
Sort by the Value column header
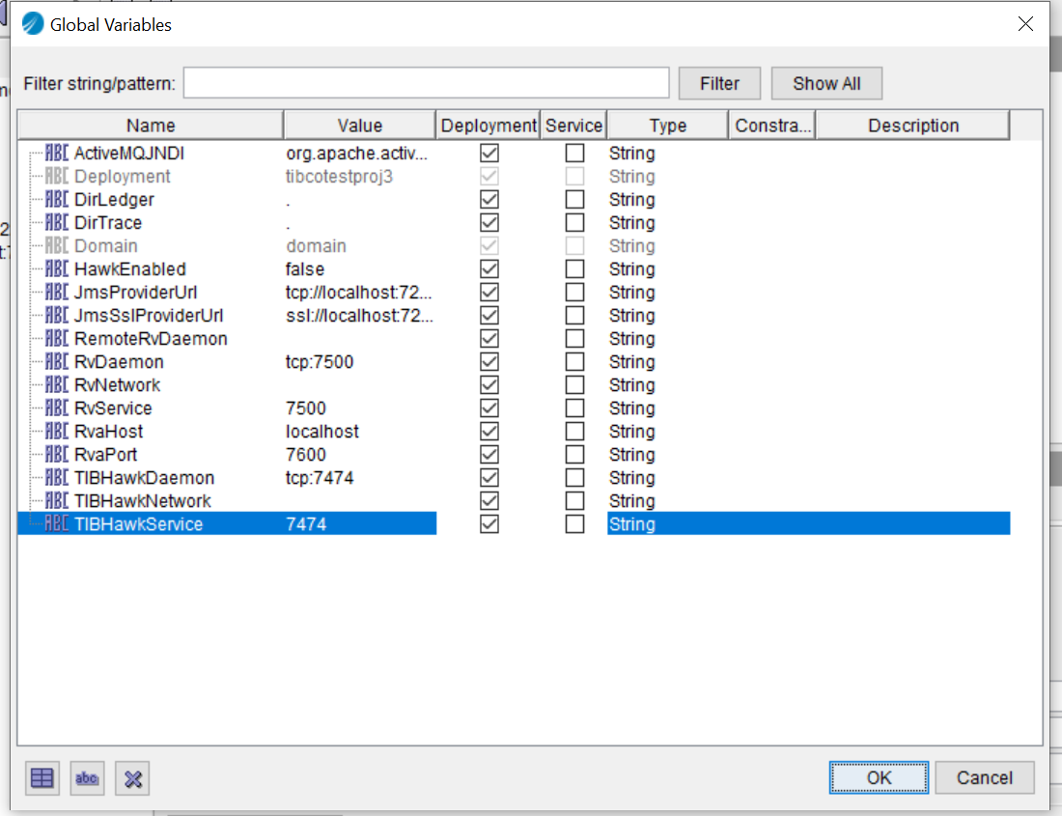360,126
